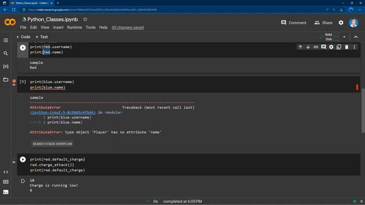365x205 pixels.
Task: Star the Python_Classes.ipynb notebook
Action: point(85,19)
